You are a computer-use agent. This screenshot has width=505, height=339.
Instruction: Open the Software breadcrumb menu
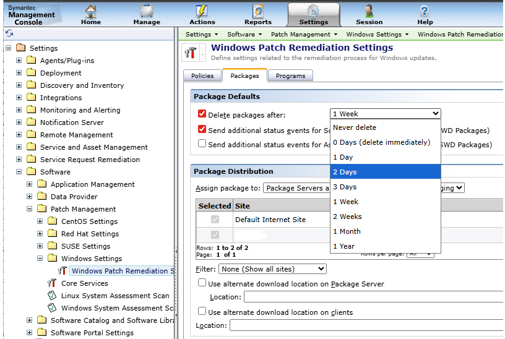(244, 35)
